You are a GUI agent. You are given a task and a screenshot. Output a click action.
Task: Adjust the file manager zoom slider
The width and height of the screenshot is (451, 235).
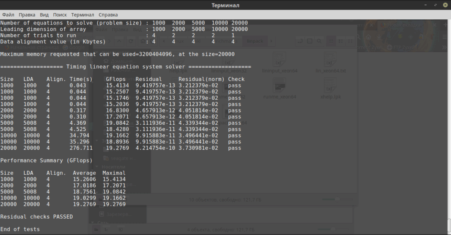337,199
